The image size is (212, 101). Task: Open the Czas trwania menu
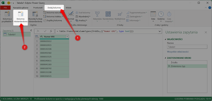(x=169, y=17)
